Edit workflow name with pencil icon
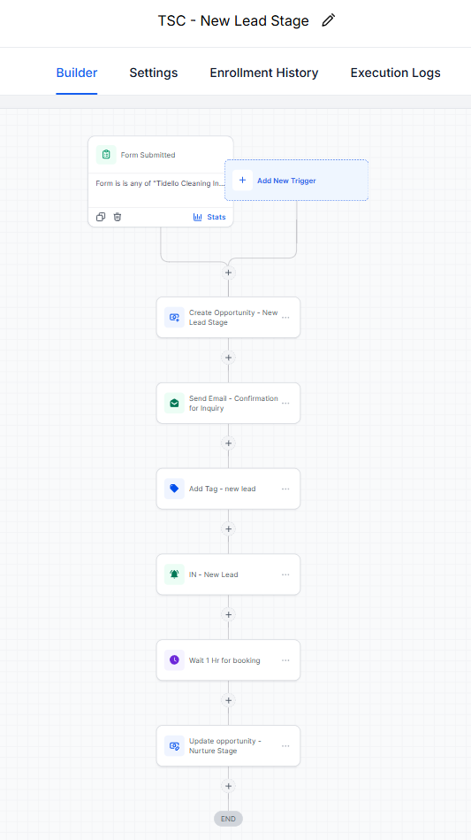Screen dimensions: 471x840 coord(328,21)
